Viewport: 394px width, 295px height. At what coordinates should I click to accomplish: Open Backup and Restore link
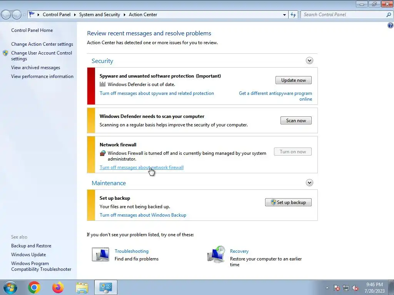pyautogui.click(x=31, y=246)
